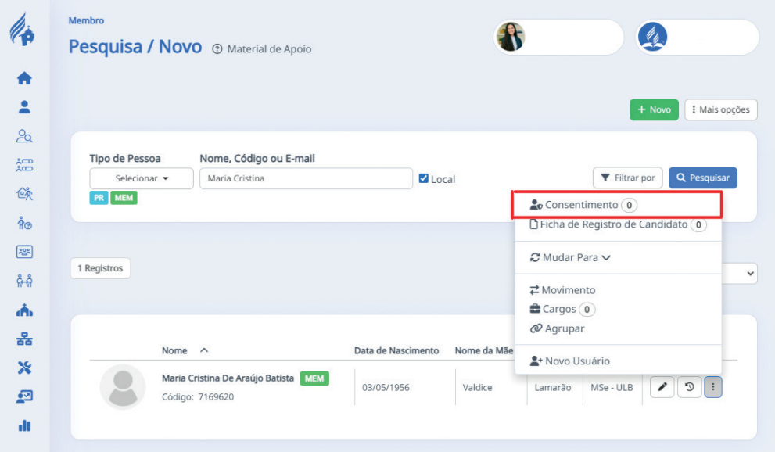Screen dimensions: 775x452
Task: Click the tools wrench sidebar icon
Action: (x=24, y=368)
